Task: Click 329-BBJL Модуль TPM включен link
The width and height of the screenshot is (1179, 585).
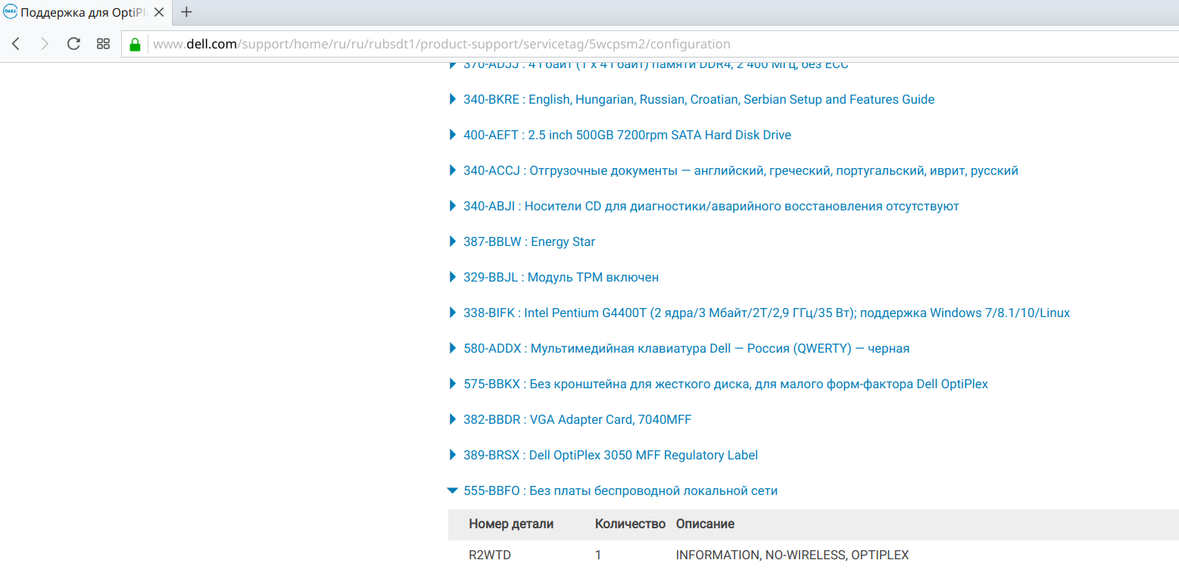Action: pos(561,277)
